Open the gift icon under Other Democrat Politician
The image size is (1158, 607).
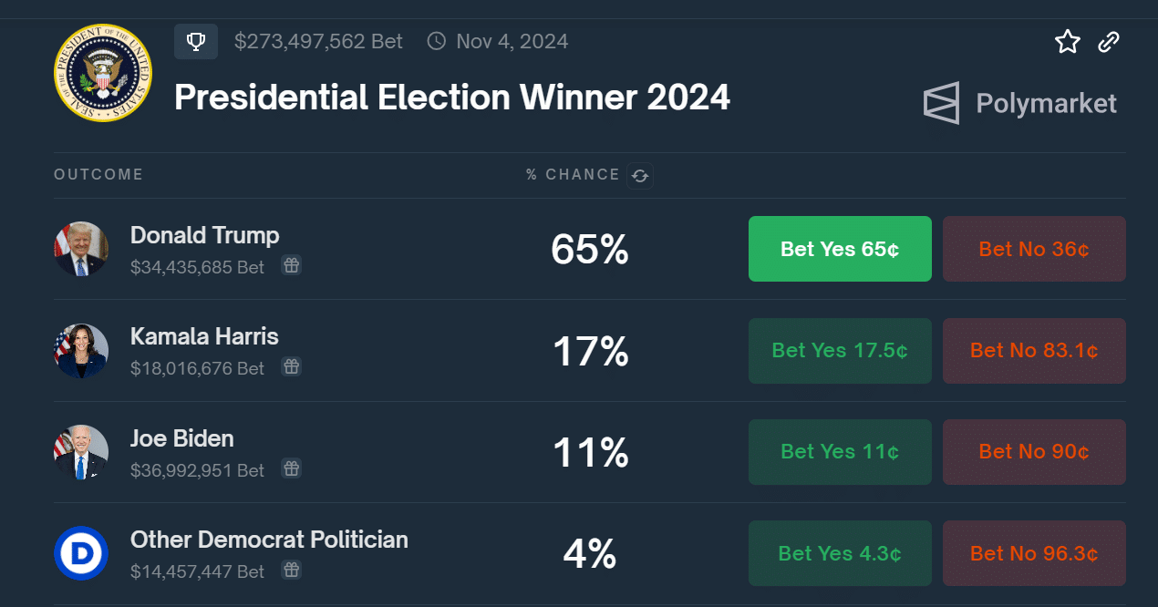(291, 571)
